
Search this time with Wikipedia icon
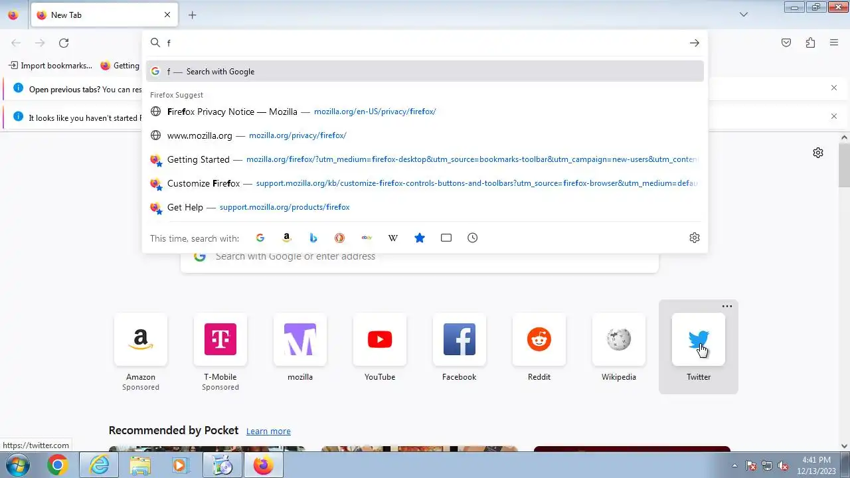coord(393,238)
